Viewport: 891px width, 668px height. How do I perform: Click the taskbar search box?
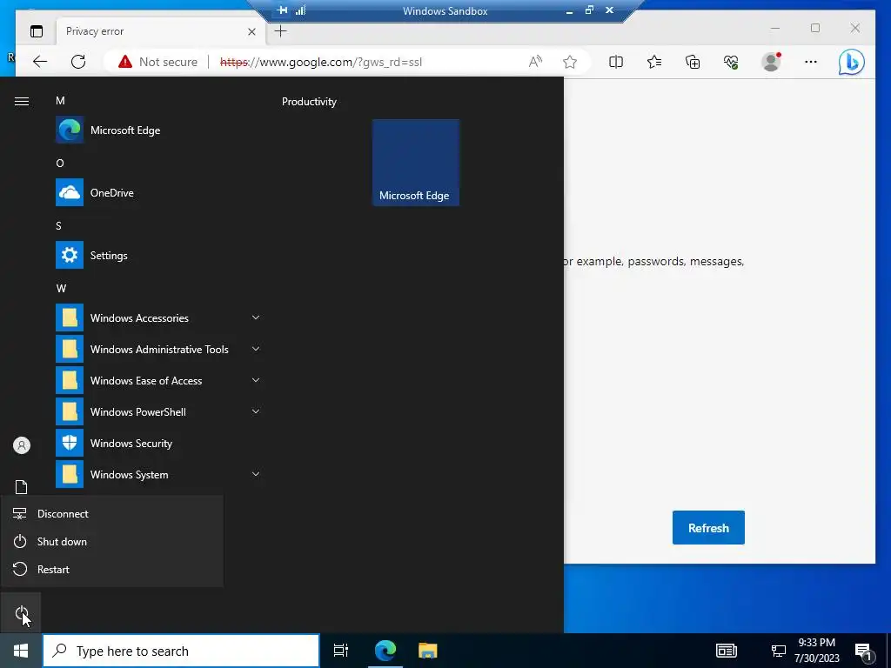pos(181,651)
